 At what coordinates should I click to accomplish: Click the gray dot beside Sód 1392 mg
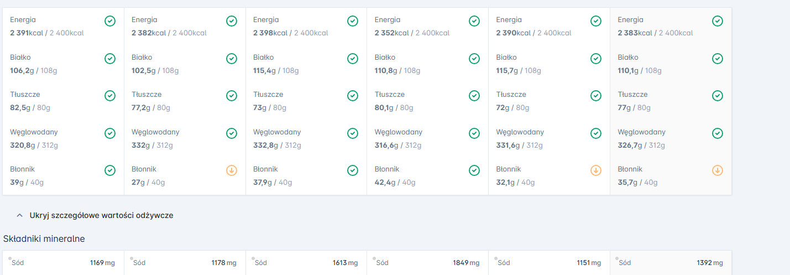coord(617,258)
